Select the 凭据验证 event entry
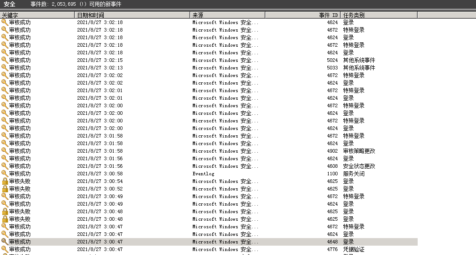 click(354, 249)
